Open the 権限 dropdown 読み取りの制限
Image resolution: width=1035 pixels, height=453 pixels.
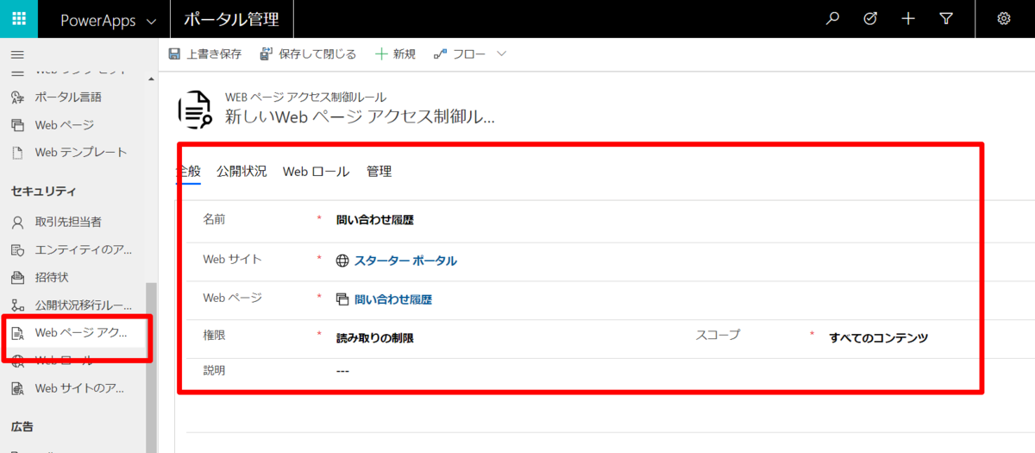pyautogui.click(x=374, y=338)
